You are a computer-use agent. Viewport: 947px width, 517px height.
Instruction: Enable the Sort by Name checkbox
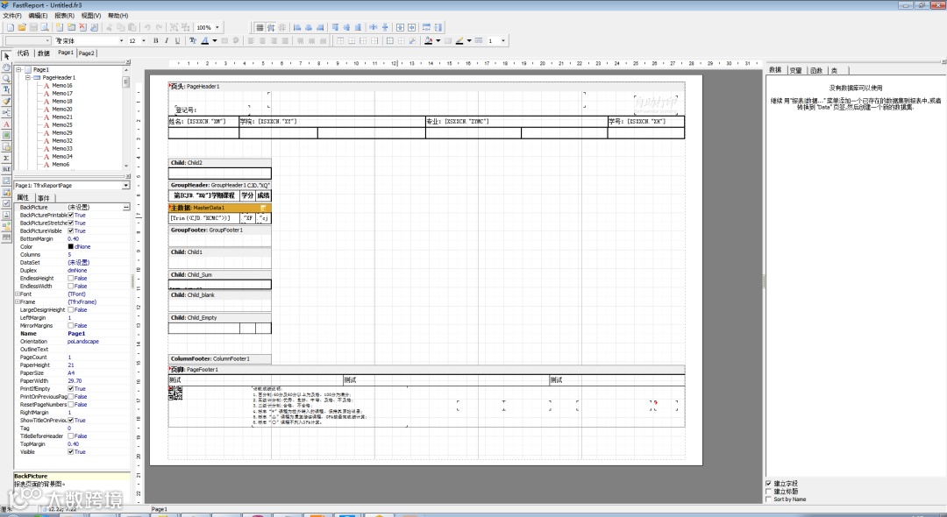769,499
